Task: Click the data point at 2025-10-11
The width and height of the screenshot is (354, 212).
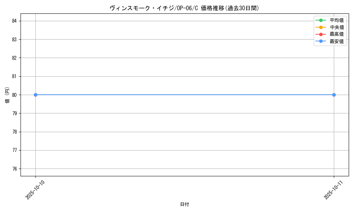Action: pyautogui.click(x=334, y=95)
